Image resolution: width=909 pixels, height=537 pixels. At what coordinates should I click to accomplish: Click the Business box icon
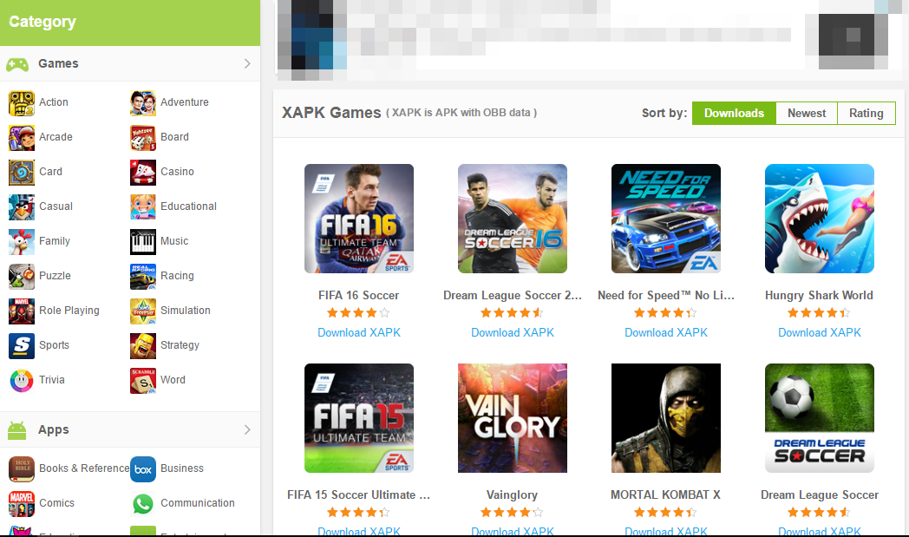pyautogui.click(x=142, y=469)
